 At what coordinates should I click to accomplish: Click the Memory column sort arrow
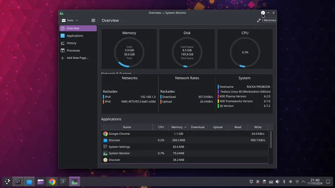pyautogui.click(x=185, y=127)
